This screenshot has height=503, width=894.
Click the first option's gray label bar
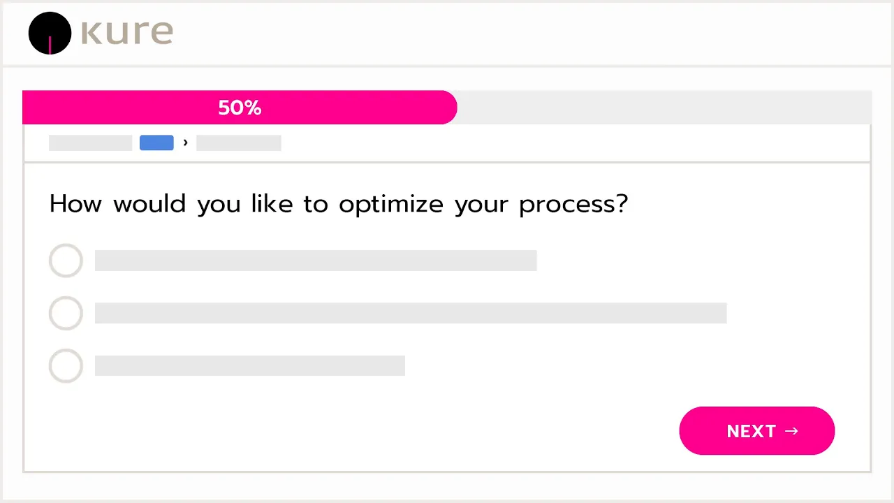tap(315, 261)
